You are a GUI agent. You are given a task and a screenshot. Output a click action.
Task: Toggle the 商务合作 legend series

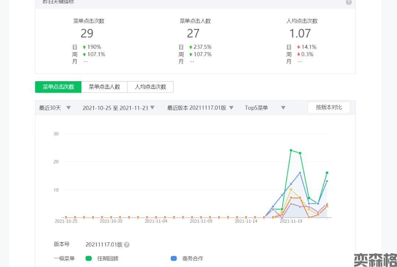coord(192,259)
